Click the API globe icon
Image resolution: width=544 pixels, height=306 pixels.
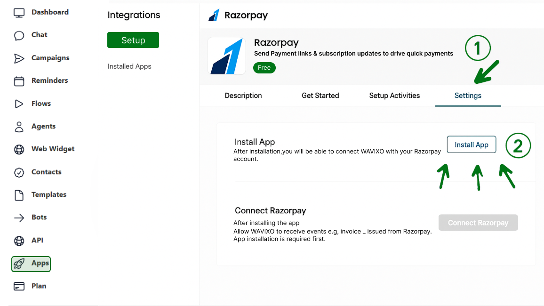[19, 241]
